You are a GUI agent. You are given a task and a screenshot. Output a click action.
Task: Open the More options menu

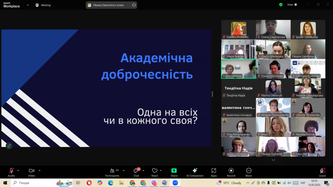(x=249, y=172)
